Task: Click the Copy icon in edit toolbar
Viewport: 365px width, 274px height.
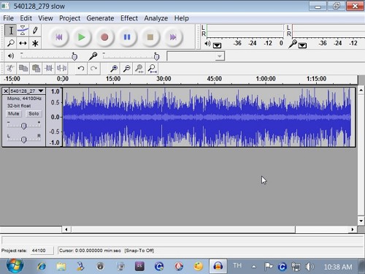Action: [23, 69]
